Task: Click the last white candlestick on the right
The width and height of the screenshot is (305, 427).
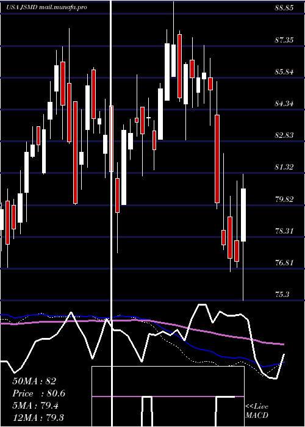Action: [243, 215]
